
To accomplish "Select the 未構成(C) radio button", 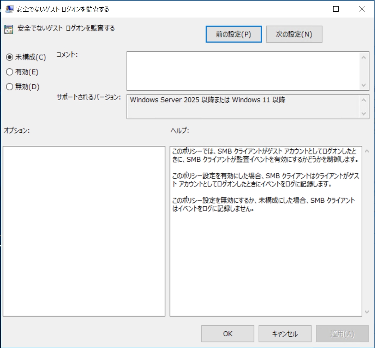I will [10, 57].
